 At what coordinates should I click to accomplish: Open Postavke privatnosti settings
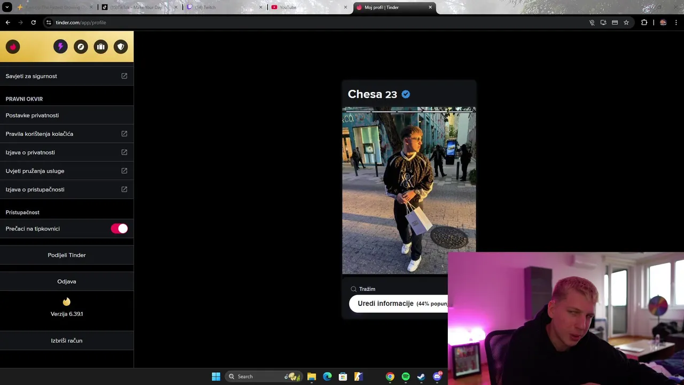(x=67, y=115)
